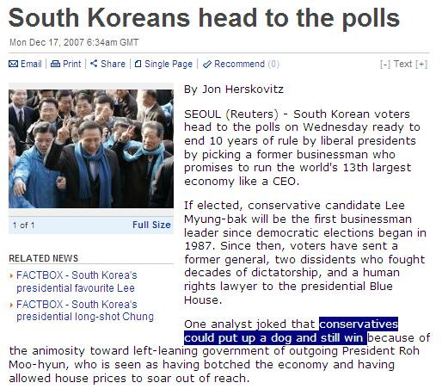Image resolution: width=442 pixels, height=389 pixels.
Task: Click the Email envelope icon
Action: 13,64
